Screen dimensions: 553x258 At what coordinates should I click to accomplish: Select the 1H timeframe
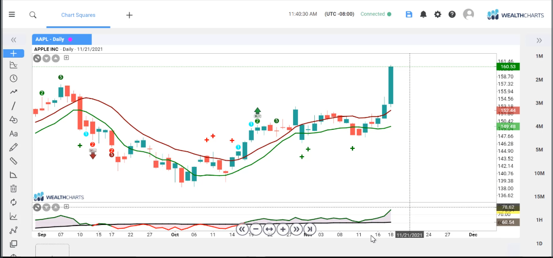tap(539, 220)
